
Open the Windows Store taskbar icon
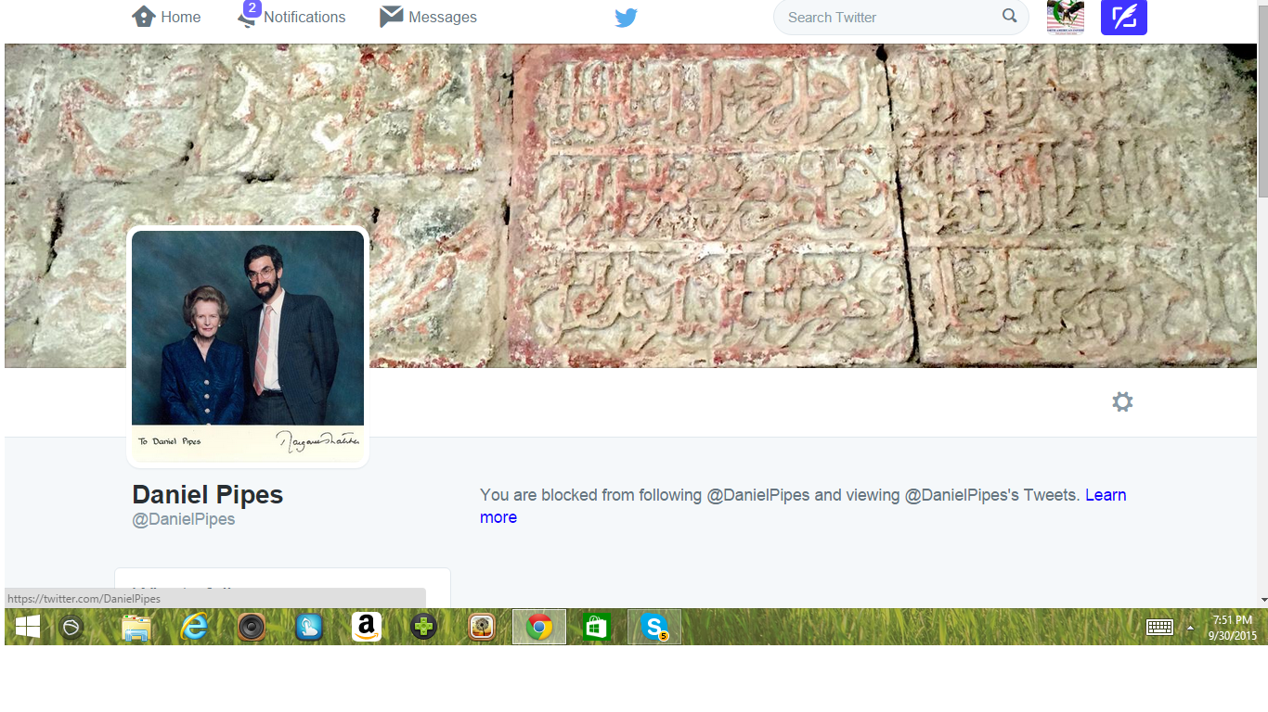(596, 628)
